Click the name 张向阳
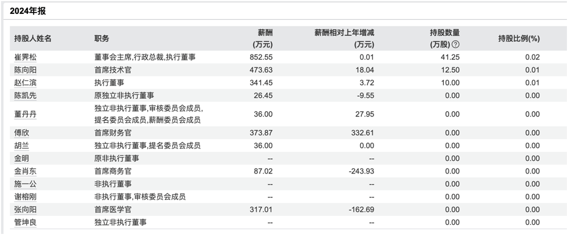This screenshot has height=235, width=568. click(x=26, y=209)
